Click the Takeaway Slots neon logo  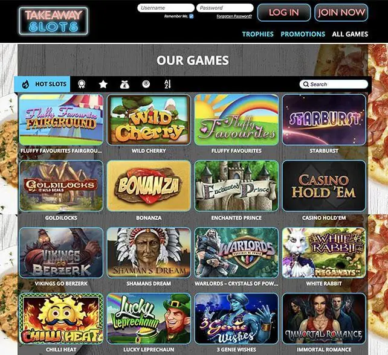click(x=53, y=21)
